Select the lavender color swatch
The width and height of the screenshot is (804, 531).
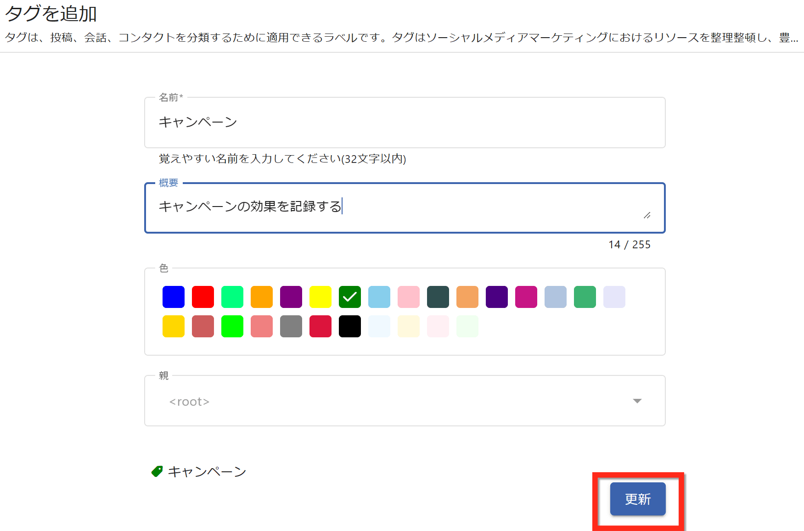pos(614,297)
